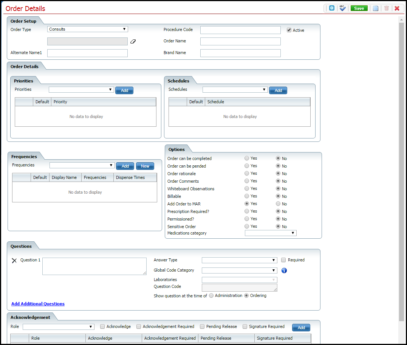Click the Schedule column header
Screen dimensions: 407x345
click(x=257, y=102)
